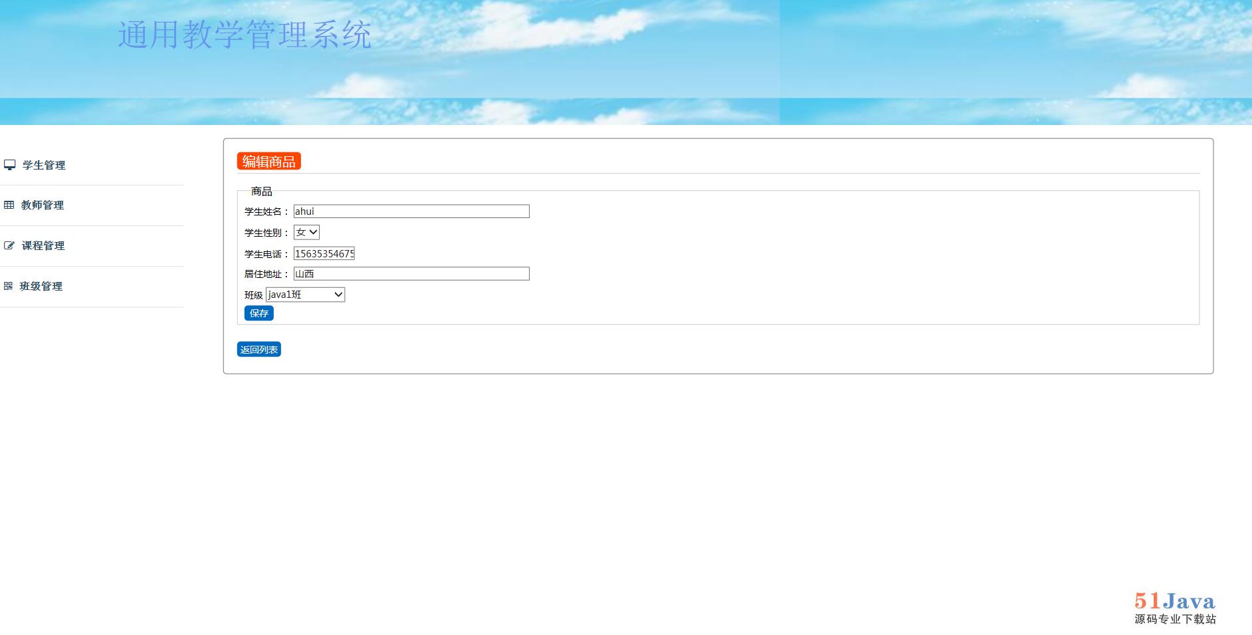
Task: Open 教师管理 in the sidebar
Action: (43, 205)
